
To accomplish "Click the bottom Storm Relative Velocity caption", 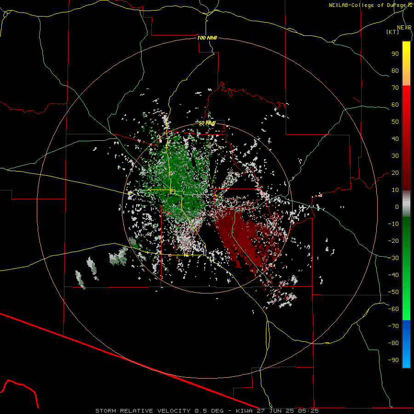I will click(207, 411).
